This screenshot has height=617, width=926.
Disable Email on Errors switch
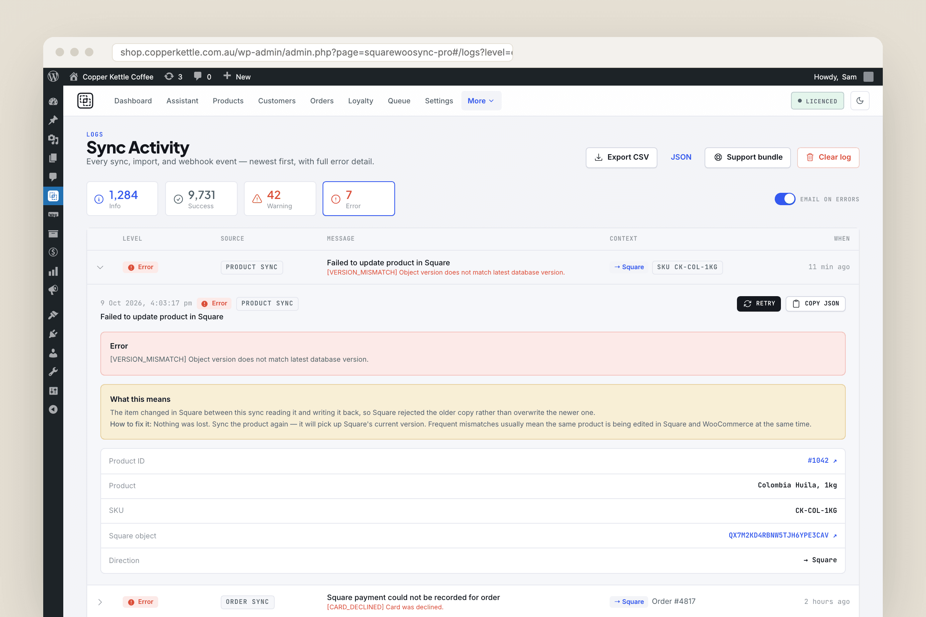pos(785,199)
